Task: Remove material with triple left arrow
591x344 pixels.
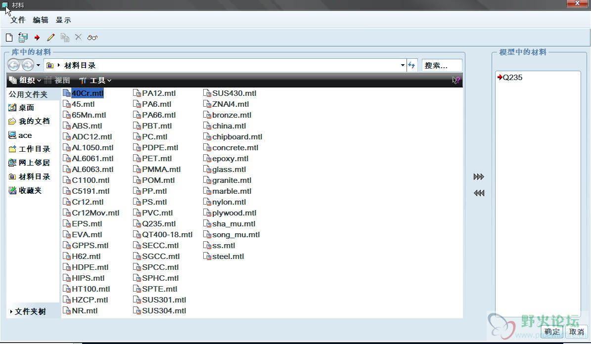Action: (x=479, y=193)
